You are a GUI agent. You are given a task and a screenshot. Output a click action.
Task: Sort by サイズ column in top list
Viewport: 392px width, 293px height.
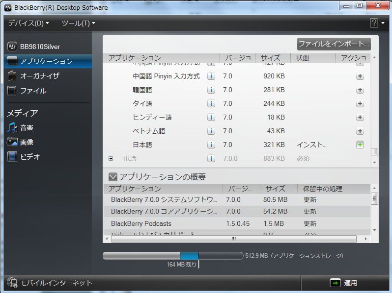click(273, 58)
